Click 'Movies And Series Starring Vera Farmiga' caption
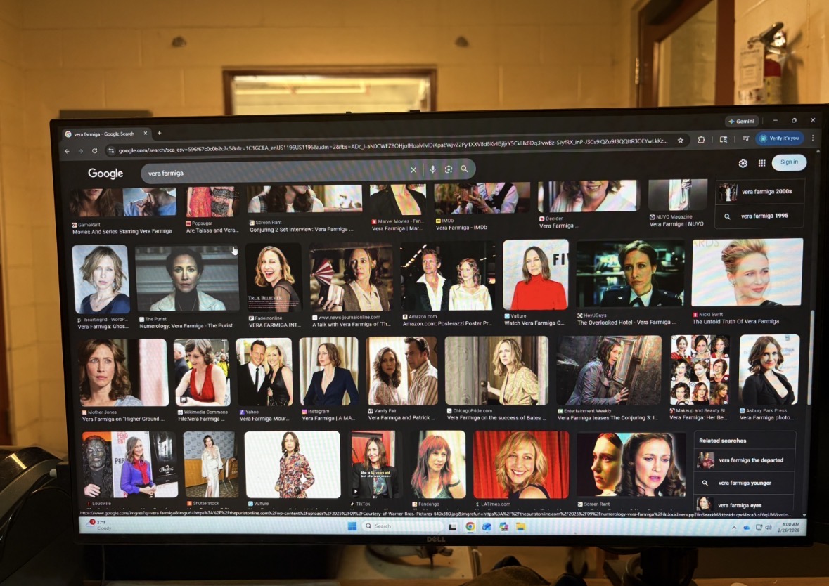Screen dimensions: 829x586 click(122, 231)
